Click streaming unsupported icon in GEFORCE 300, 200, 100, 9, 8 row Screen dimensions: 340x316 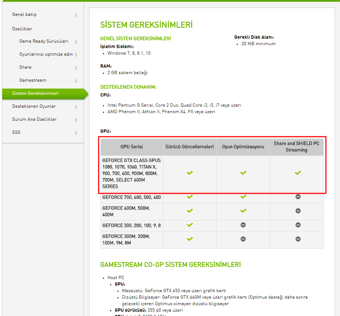click(x=298, y=225)
